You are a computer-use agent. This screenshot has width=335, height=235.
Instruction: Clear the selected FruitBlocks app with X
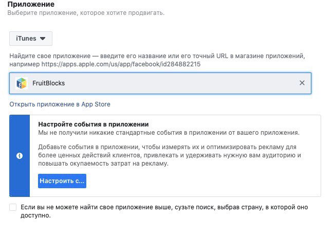[x=302, y=83]
